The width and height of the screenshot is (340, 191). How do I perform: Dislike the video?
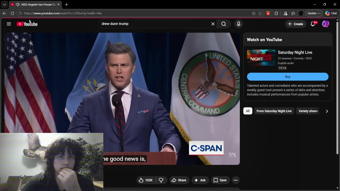161,180
